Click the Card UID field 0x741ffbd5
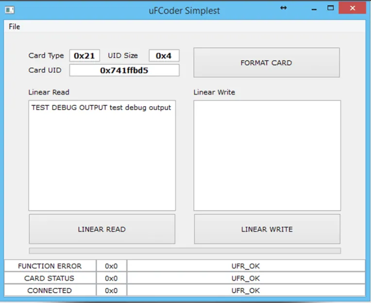The height and width of the screenshot is (303, 371). pyautogui.click(x=124, y=70)
